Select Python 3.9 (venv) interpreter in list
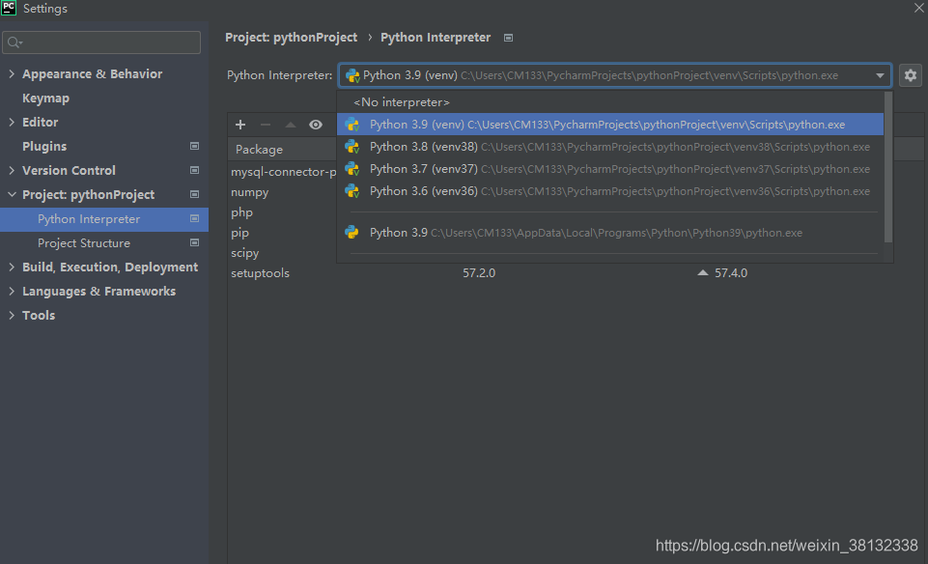This screenshot has width=928, height=564. coord(610,125)
